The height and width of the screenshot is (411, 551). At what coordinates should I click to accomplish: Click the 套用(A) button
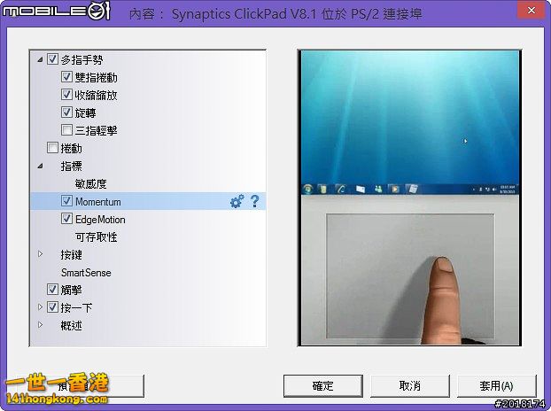click(496, 386)
